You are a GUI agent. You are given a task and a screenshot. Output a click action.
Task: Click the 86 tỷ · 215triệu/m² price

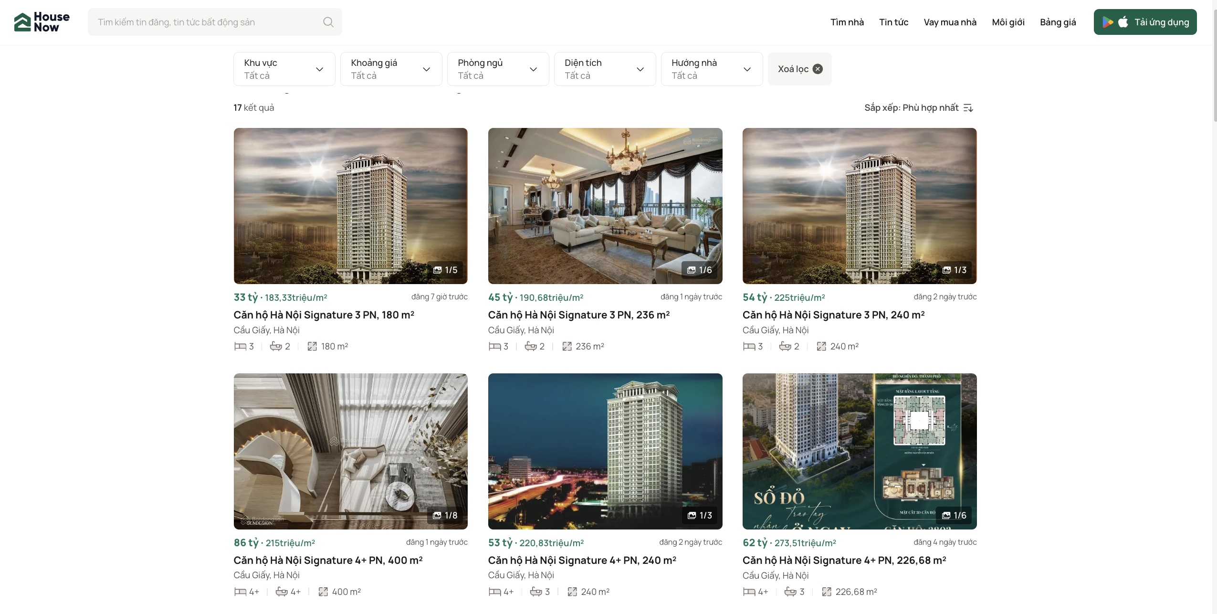[274, 543]
